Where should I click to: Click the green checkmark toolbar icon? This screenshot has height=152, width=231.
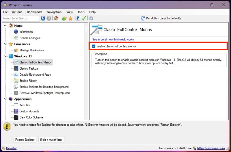[84, 18]
